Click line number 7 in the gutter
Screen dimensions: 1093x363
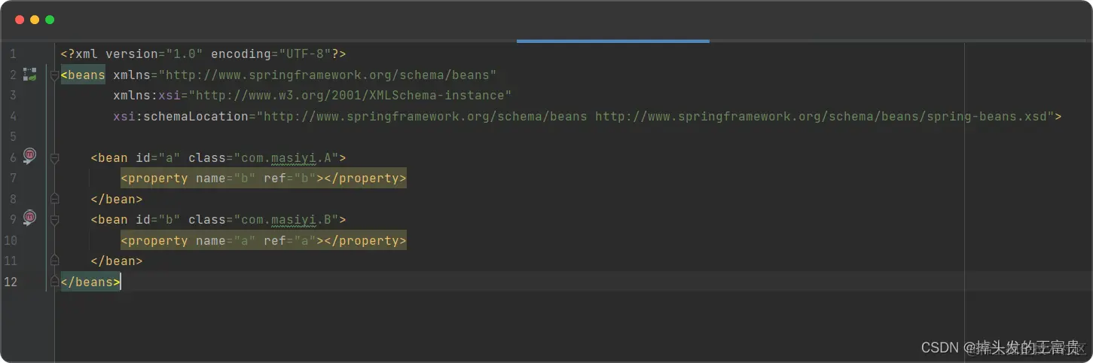(x=13, y=178)
